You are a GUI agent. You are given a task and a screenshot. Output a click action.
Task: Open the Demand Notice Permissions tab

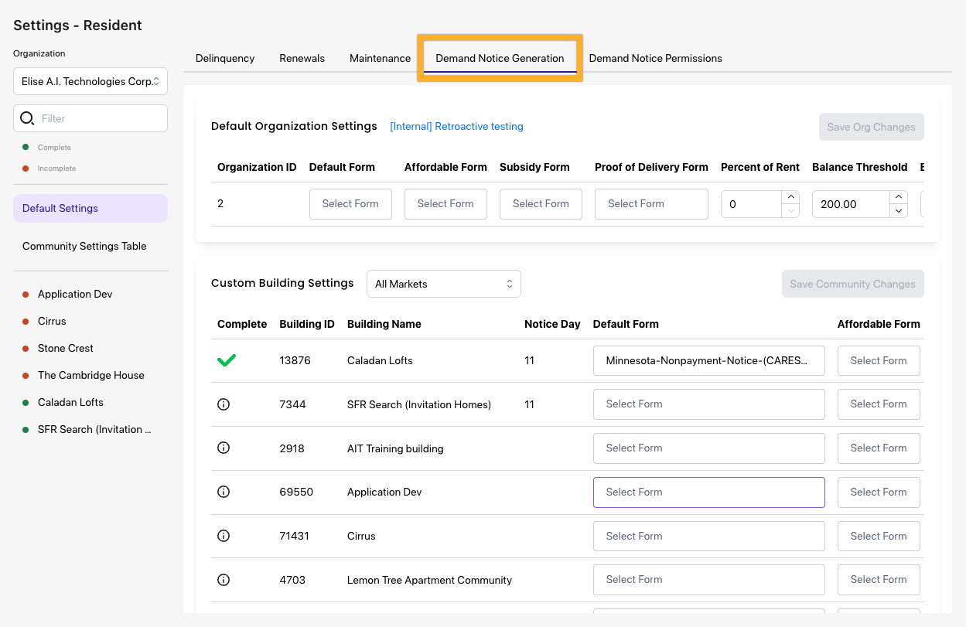click(x=656, y=58)
